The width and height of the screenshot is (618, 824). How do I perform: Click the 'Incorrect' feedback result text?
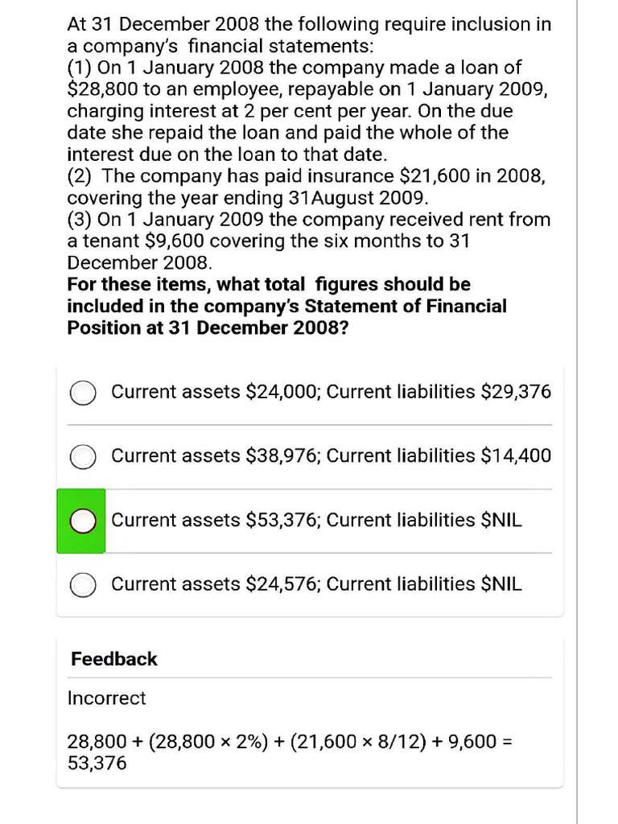coord(106,698)
